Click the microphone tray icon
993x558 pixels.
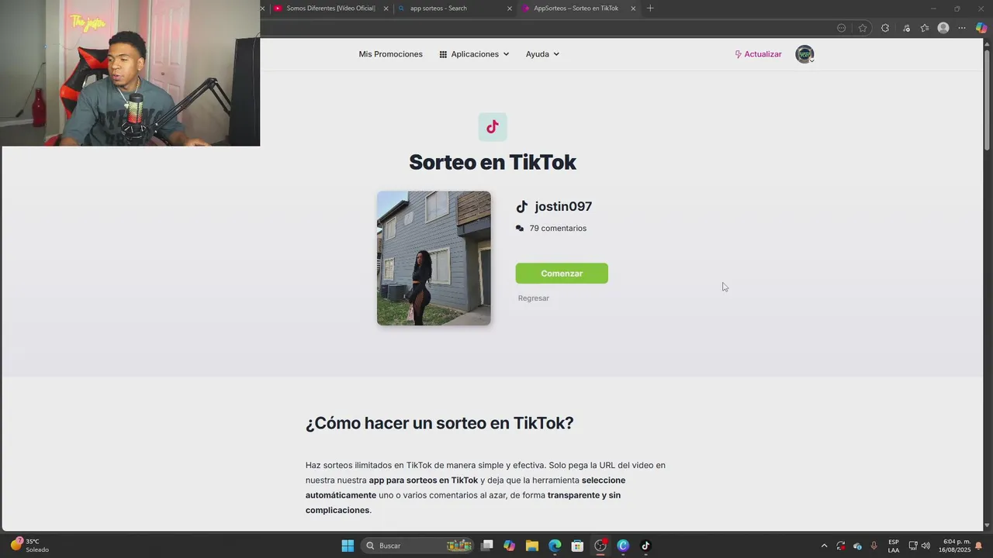874,546
